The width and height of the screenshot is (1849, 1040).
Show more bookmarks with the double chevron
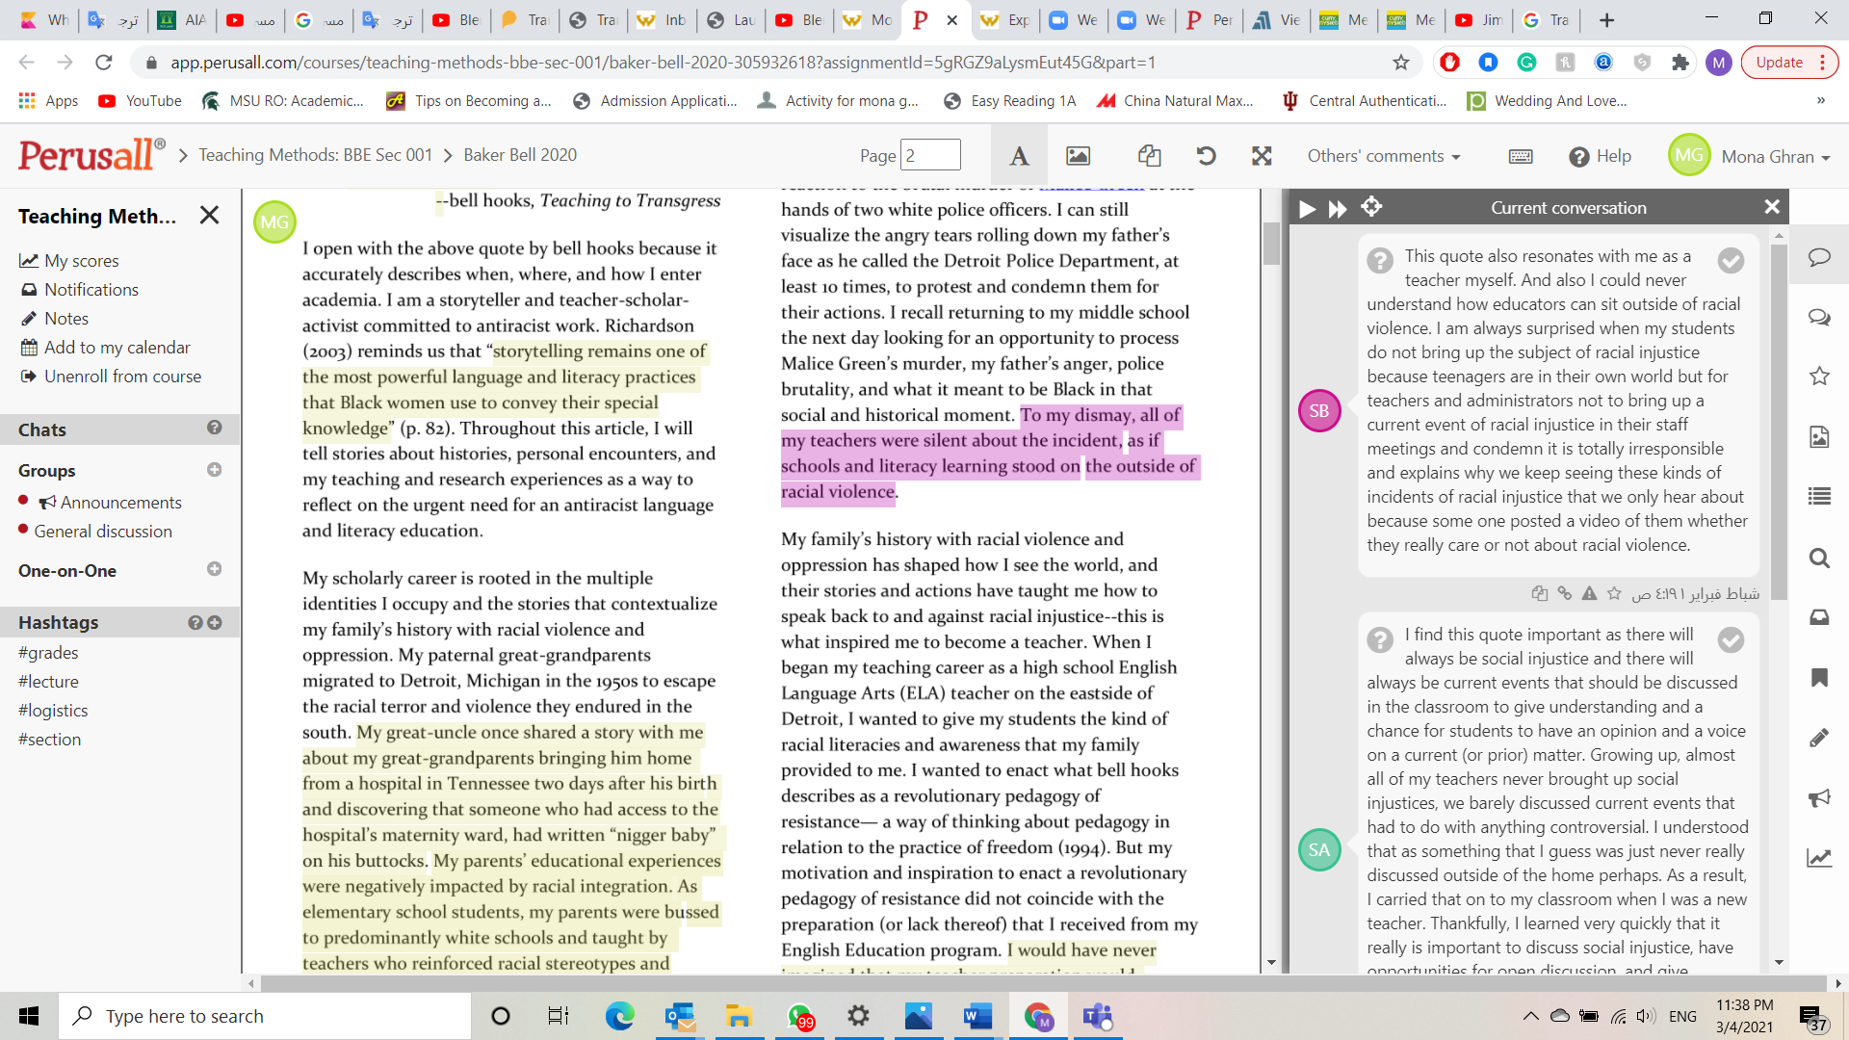pyautogui.click(x=1820, y=100)
